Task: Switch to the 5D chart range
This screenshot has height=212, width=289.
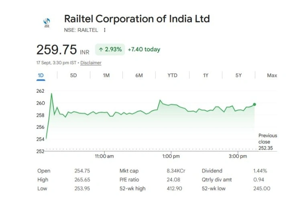Action: (x=73, y=75)
